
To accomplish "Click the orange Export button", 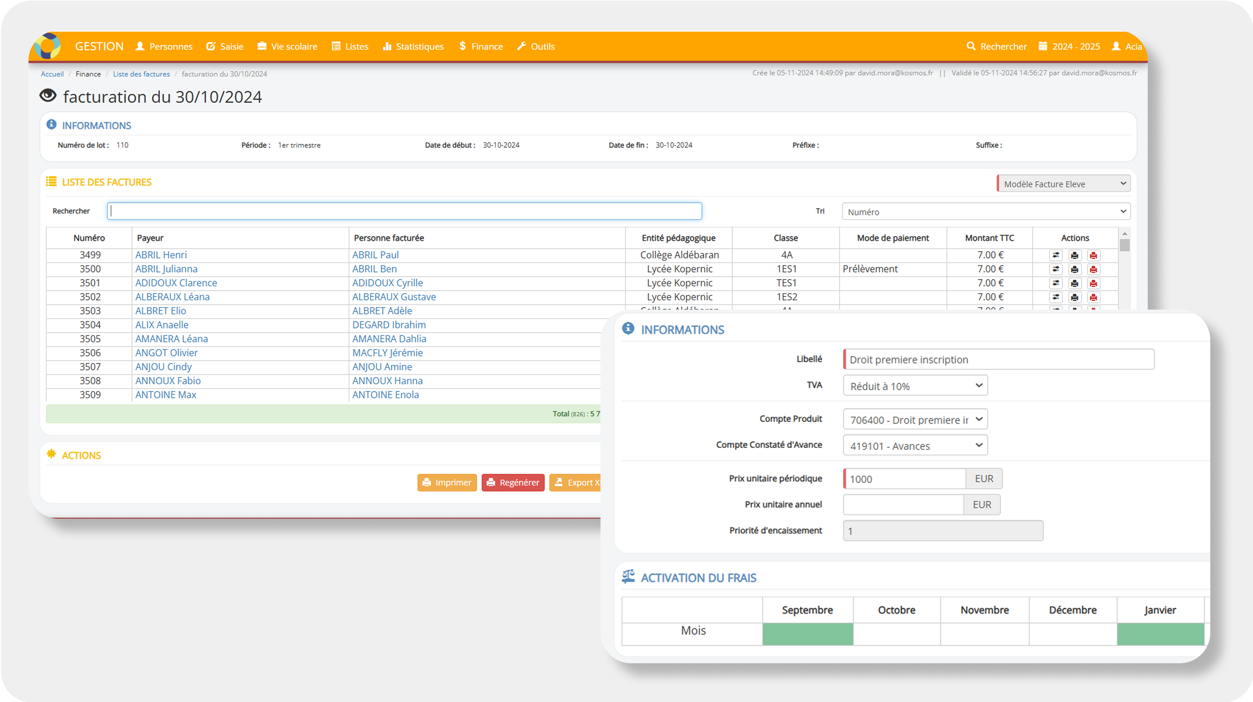I will coord(575,483).
